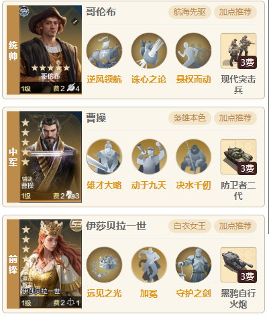269x318 pixels.
Task: Select the 诛心之论 heart skill icon
Action: [x=149, y=50]
